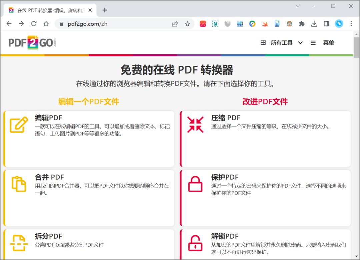Open the tools grid icon beside 所有工具
Screen dimensions: 360x260
click(x=263, y=43)
